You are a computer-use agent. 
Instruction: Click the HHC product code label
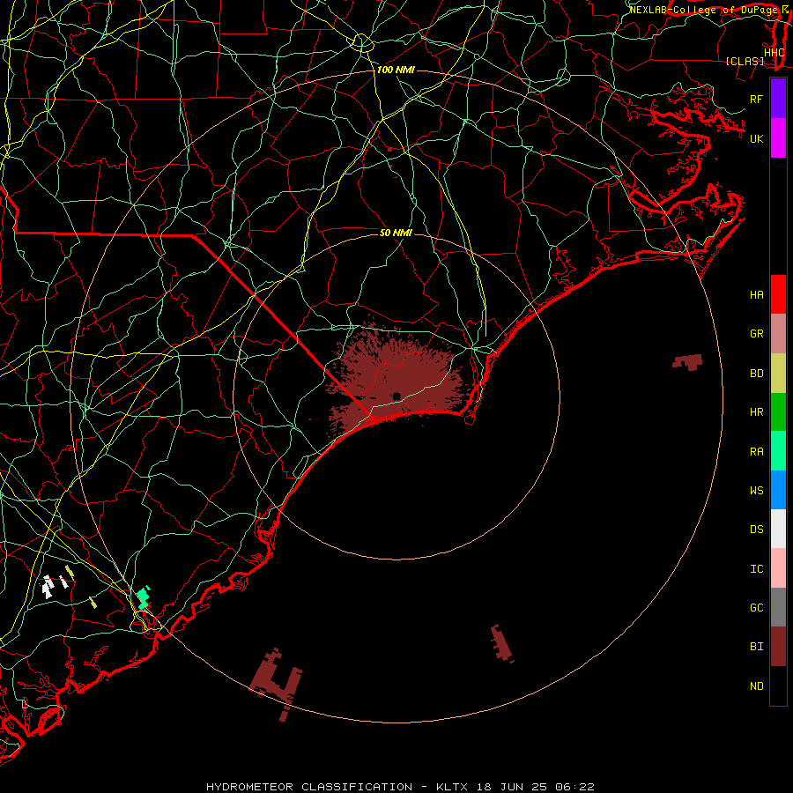pyautogui.click(x=774, y=53)
